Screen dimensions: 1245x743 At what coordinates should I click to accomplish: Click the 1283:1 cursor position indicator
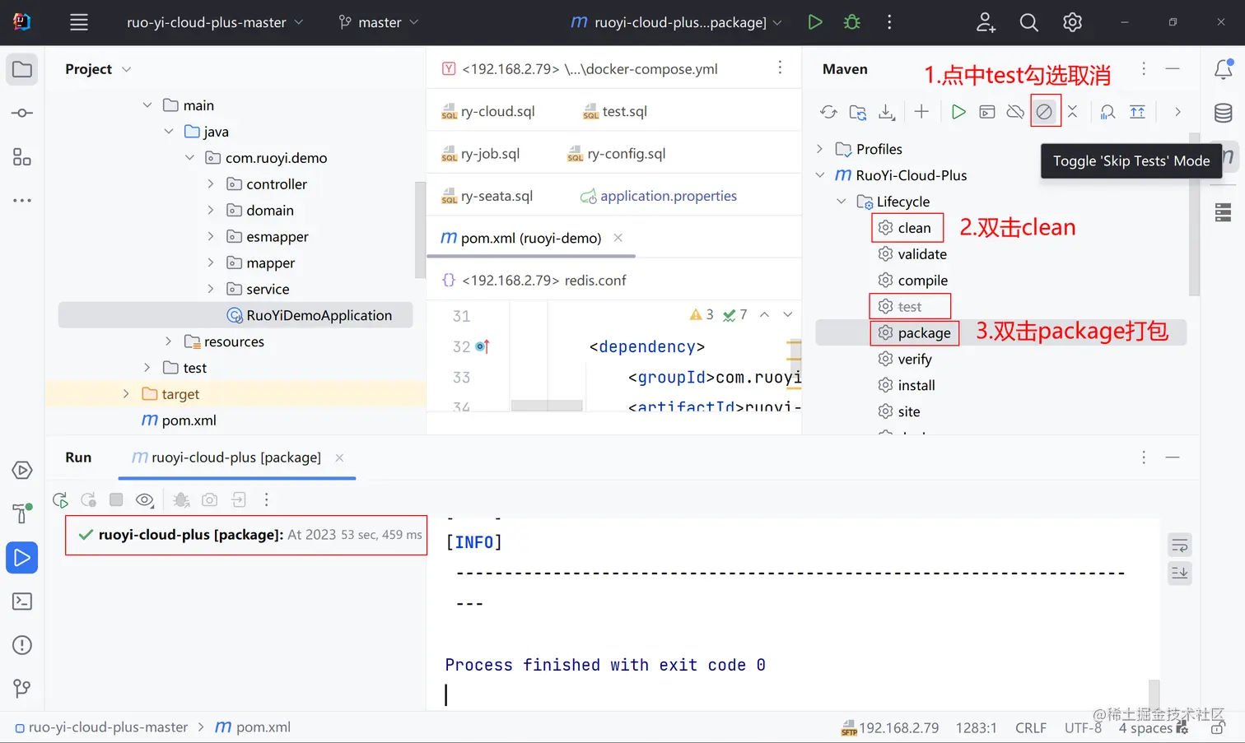(976, 728)
